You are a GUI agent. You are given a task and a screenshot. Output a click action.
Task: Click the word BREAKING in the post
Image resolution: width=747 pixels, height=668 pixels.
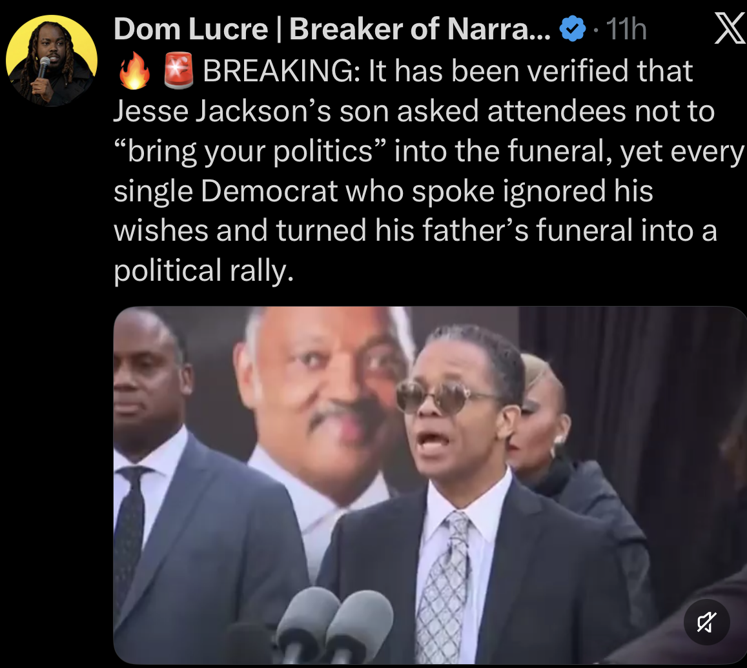click(x=281, y=71)
